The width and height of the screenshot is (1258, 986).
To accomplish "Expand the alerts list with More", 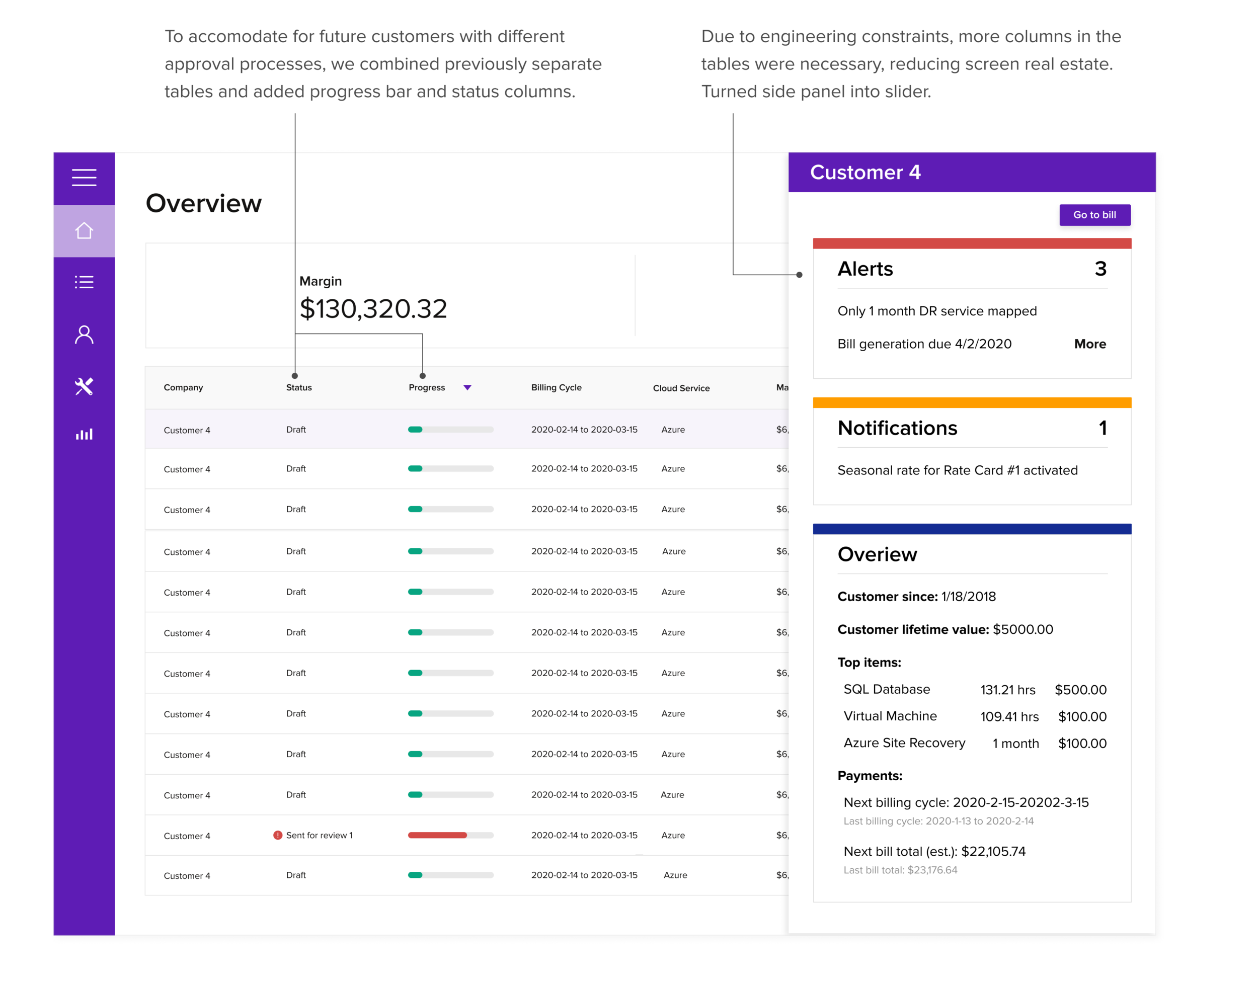I will click(1090, 344).
